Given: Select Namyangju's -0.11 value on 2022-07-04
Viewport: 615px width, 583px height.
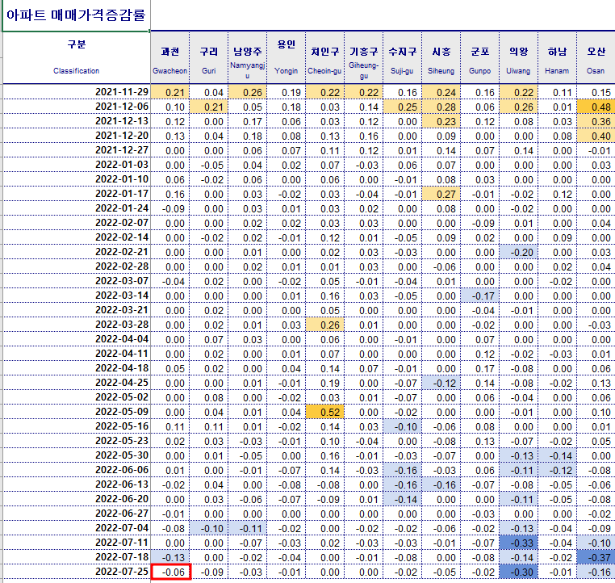Looking at the screenshot, I should click(248, 527).
